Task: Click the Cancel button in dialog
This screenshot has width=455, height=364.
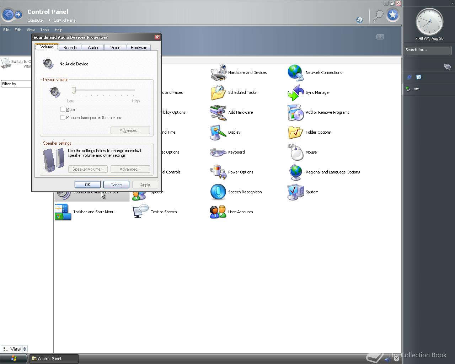Action: pyautogui.click(x=116, y=185)
